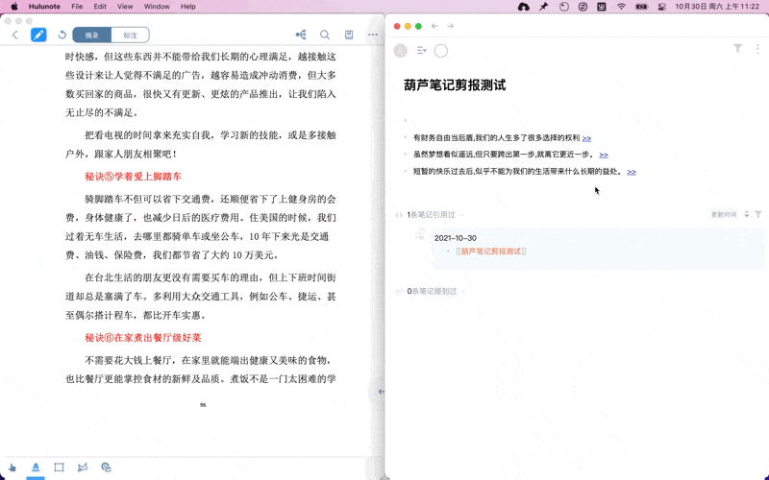Click the bookmark page icon in reader
The width and height of the screenshot is (769, 480).
(x=349, y=35)
